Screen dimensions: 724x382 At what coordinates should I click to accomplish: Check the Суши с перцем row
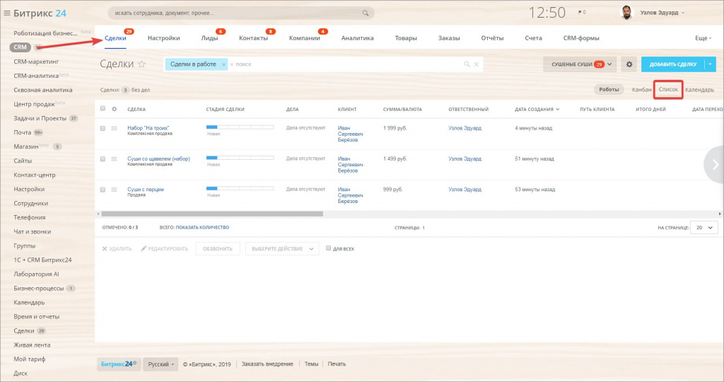click(103, 190)
